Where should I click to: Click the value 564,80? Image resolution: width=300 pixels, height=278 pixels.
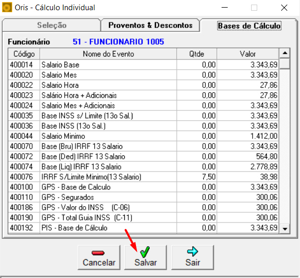tap(267, 156)
